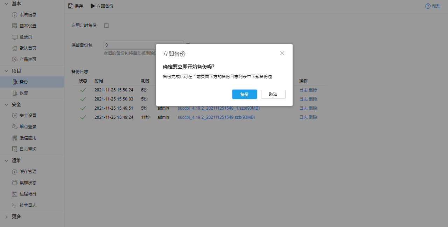Click the 单点登录 icon

click(15, 127)
